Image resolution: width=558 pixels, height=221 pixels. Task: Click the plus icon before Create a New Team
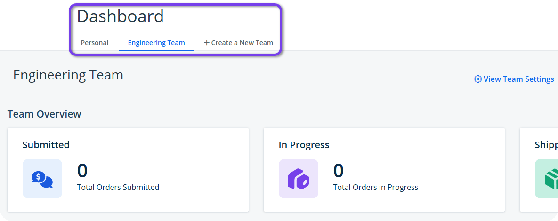(x=206, y=43)
